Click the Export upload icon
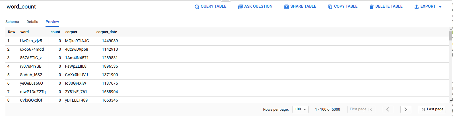Image resolution: width=453 pixels, height=118 pixels. coord(417,7)
